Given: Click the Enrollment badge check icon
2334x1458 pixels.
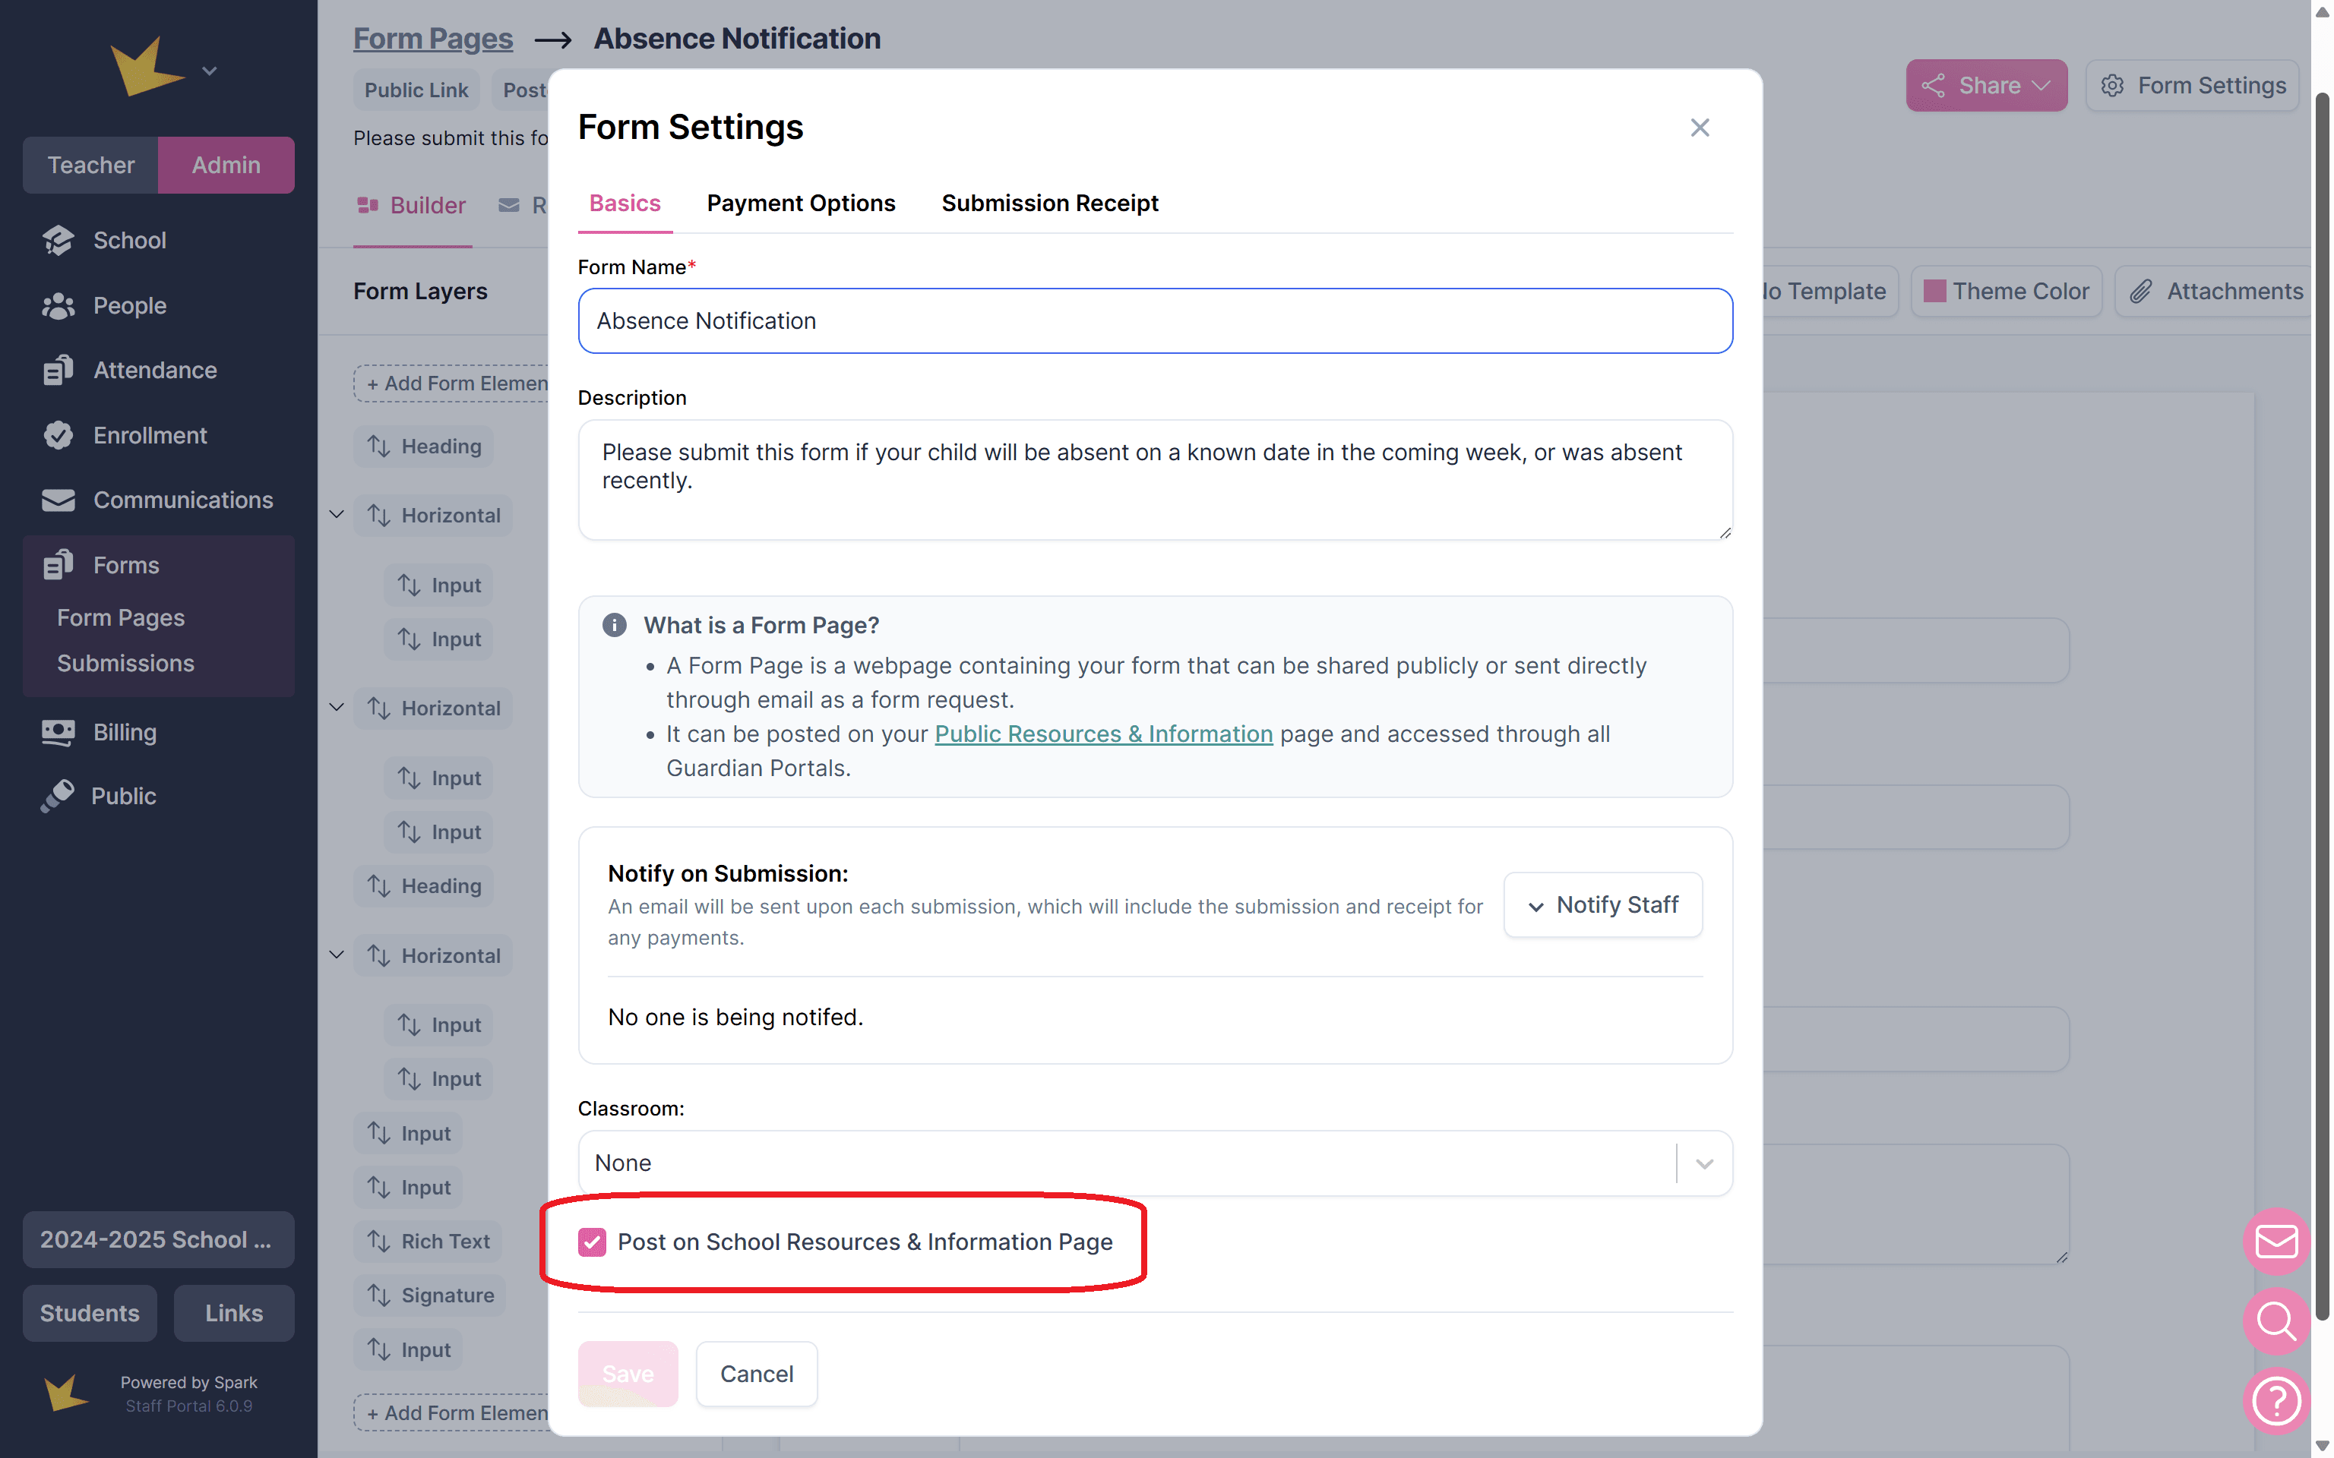Looking at the screenshot, I should [x=58, y=435].
